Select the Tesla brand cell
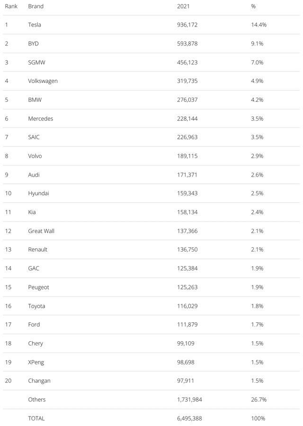Viewport: 303px width, 426px height. (x=35, y=25)
